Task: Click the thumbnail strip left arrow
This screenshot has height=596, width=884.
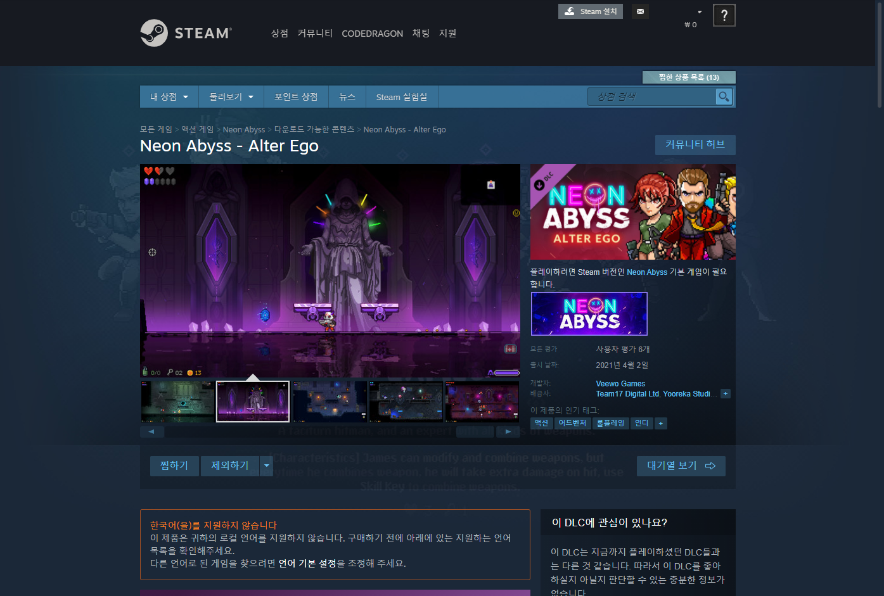Action: [x=151, y=431]
